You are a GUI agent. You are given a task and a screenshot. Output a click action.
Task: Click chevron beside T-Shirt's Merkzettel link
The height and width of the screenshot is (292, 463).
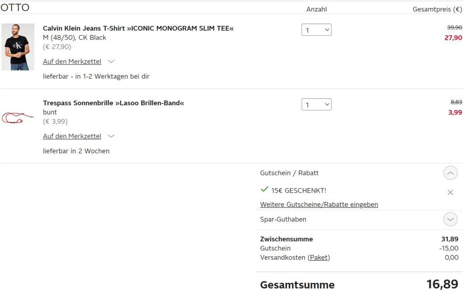click(111, 61)
